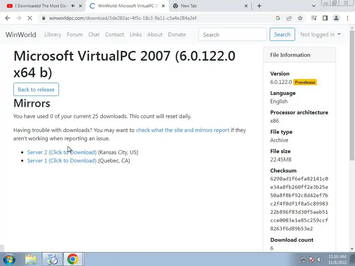Open the Windows Start menu
The width and height of the screenshot is (355, 266).
[x=9, y=259]
